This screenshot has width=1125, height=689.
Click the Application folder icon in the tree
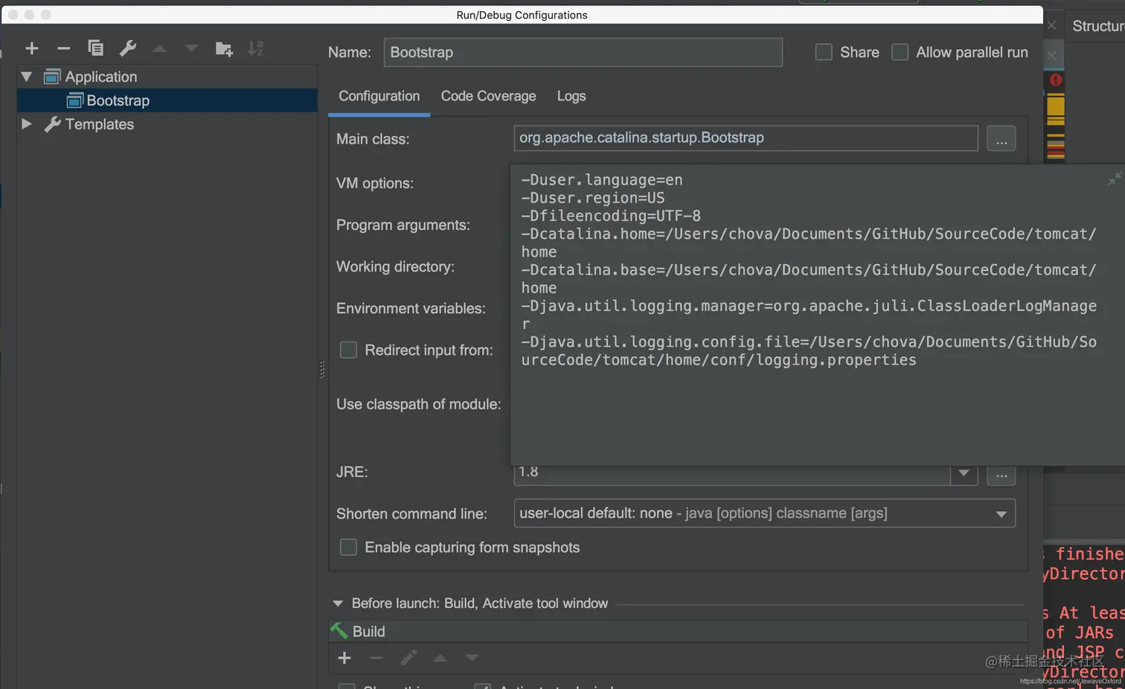[52, 77]
